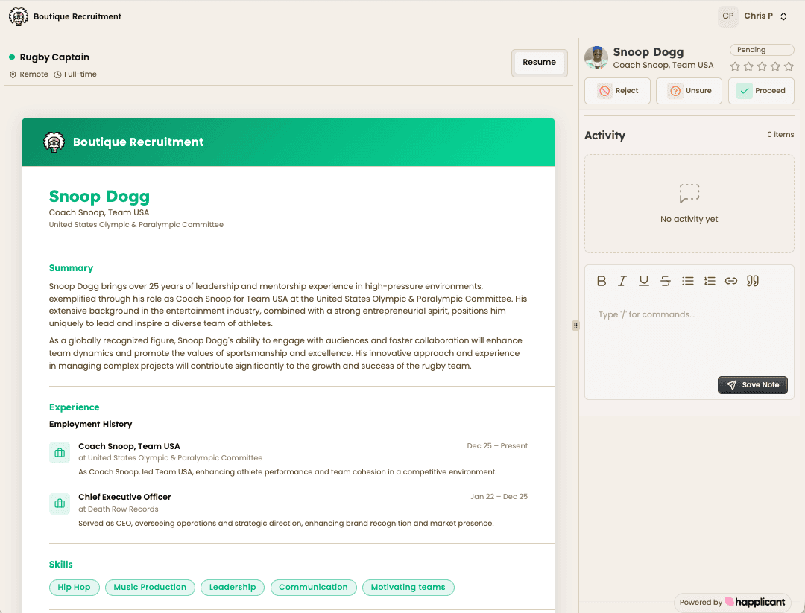
Task: Click the Music Production skill tag
Action: [x=150, y=588]
